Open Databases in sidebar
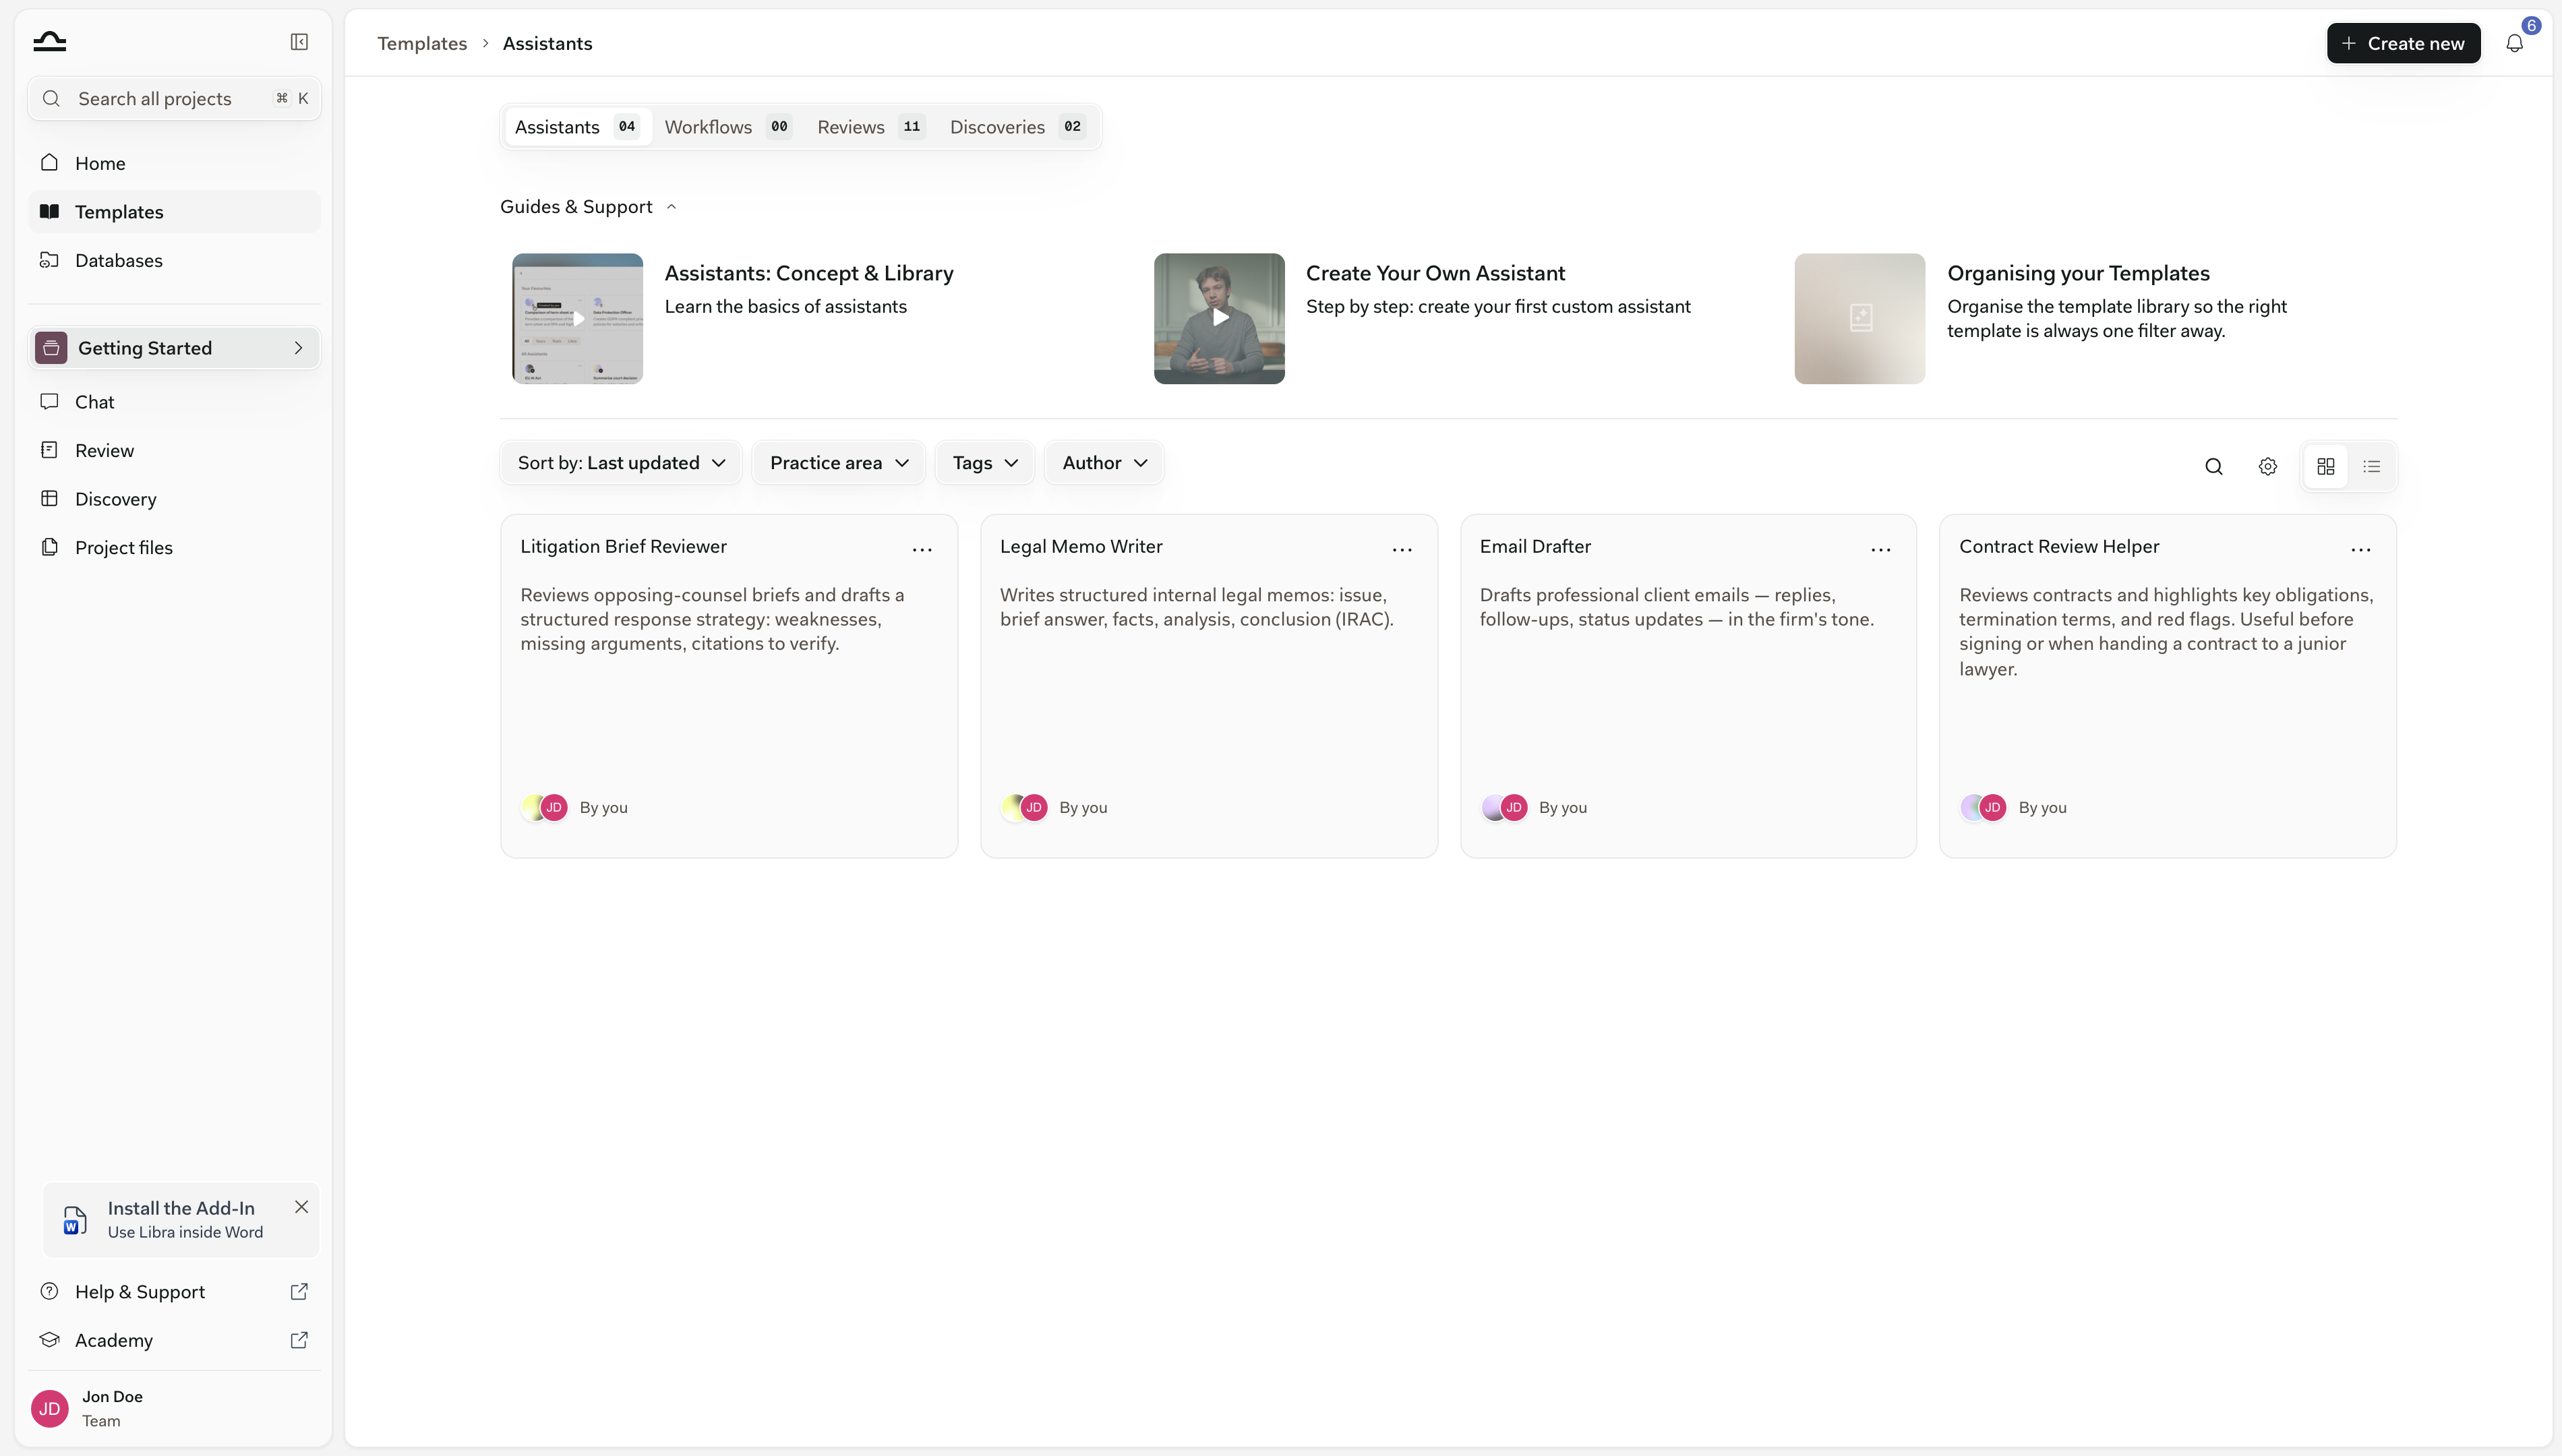 [x=174, y=260]
